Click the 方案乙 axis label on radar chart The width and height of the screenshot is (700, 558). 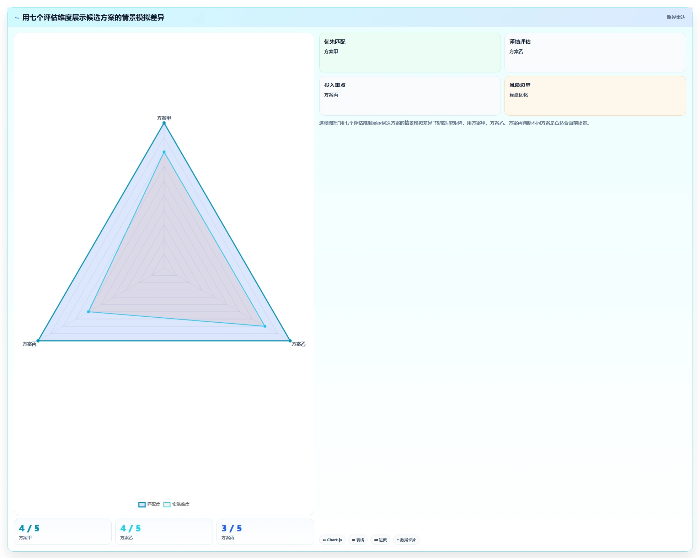299,344
